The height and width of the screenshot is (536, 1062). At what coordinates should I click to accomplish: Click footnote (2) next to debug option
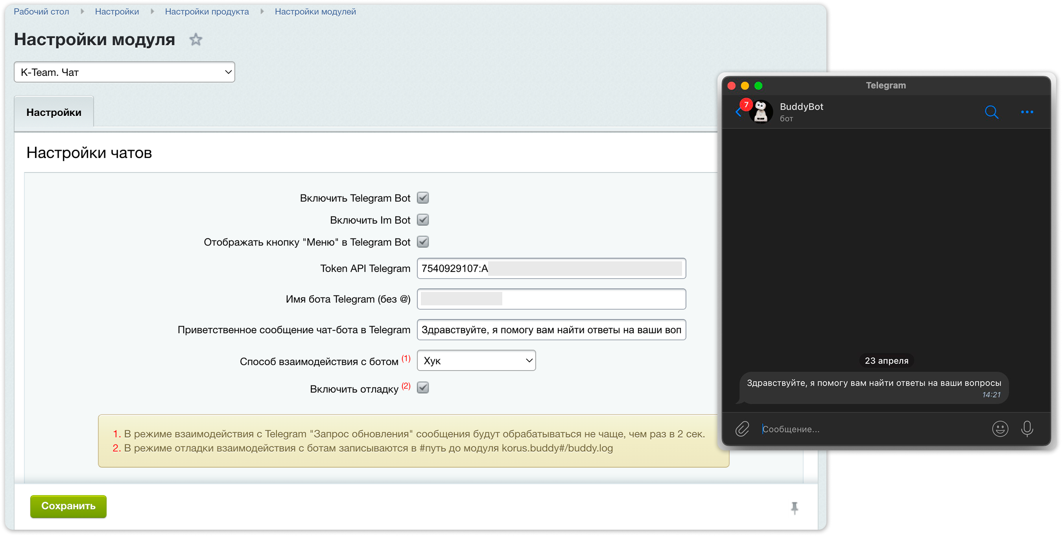tap(406, 385)
